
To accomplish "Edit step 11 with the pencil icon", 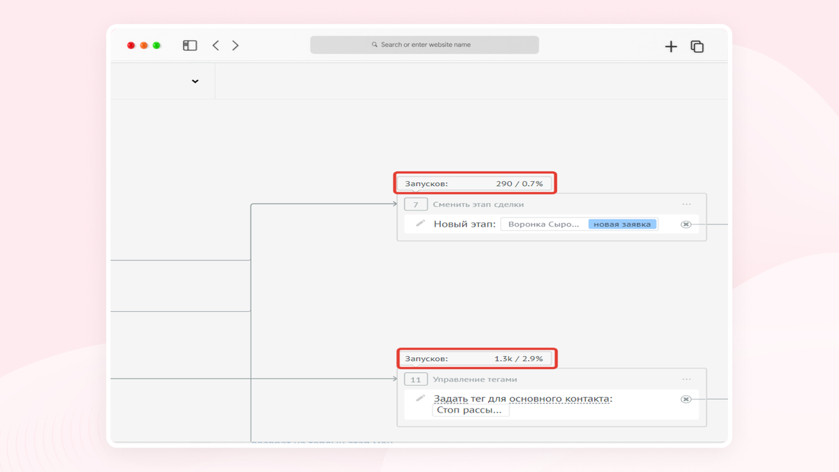I will click(420, 398).
